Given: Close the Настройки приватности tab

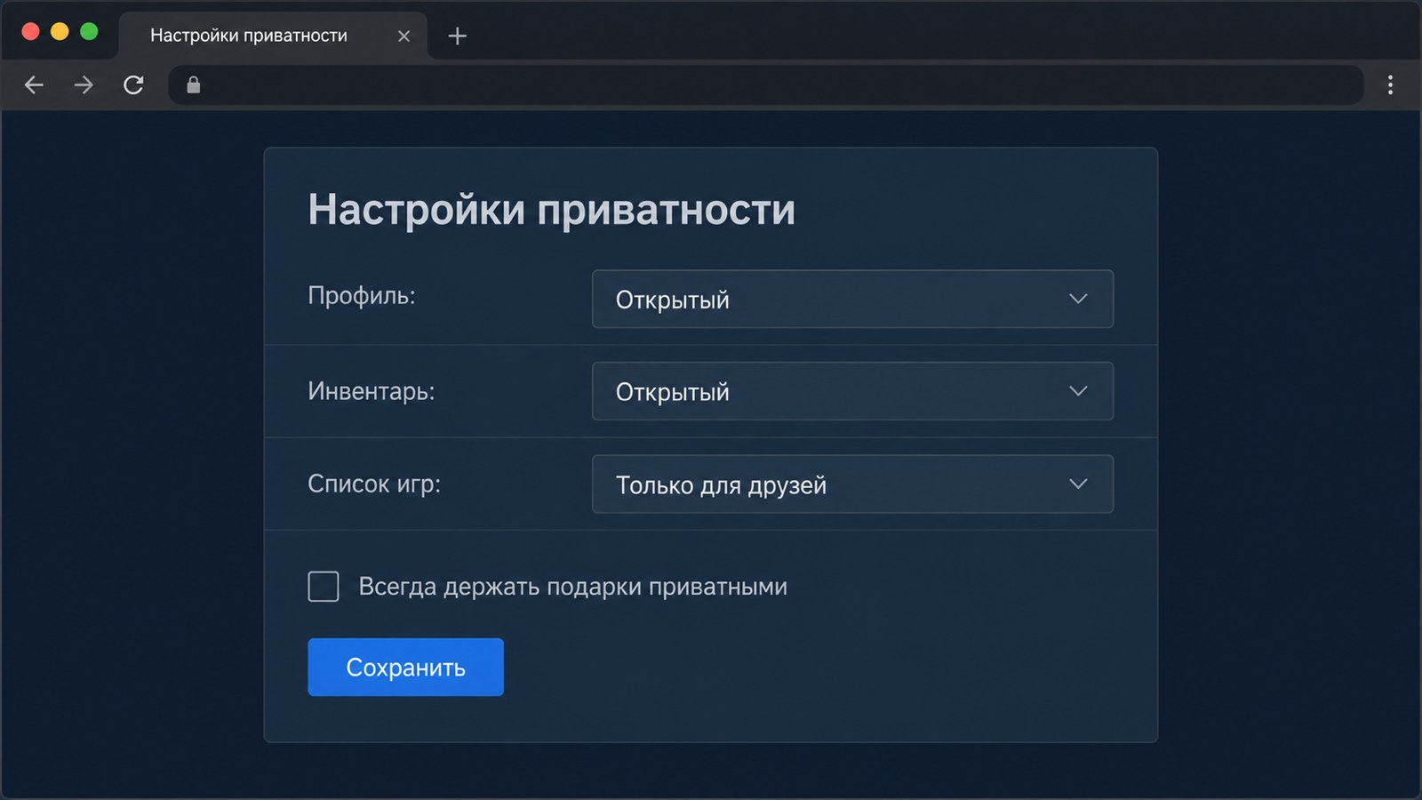Looking at the screenshot, I should pyautogui.click(x=403, y=36).
